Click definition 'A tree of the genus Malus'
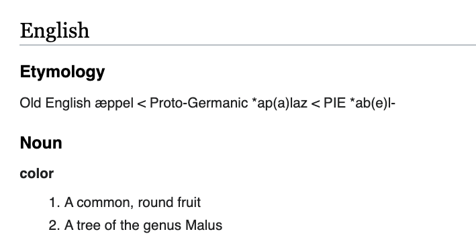 143,225
